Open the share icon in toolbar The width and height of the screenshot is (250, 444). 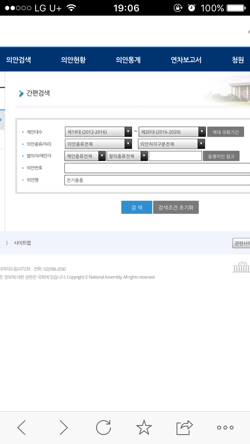tap(185, 428)
